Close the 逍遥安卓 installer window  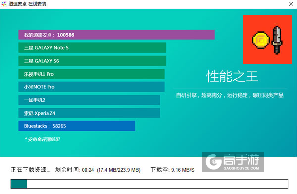(291, 4)
